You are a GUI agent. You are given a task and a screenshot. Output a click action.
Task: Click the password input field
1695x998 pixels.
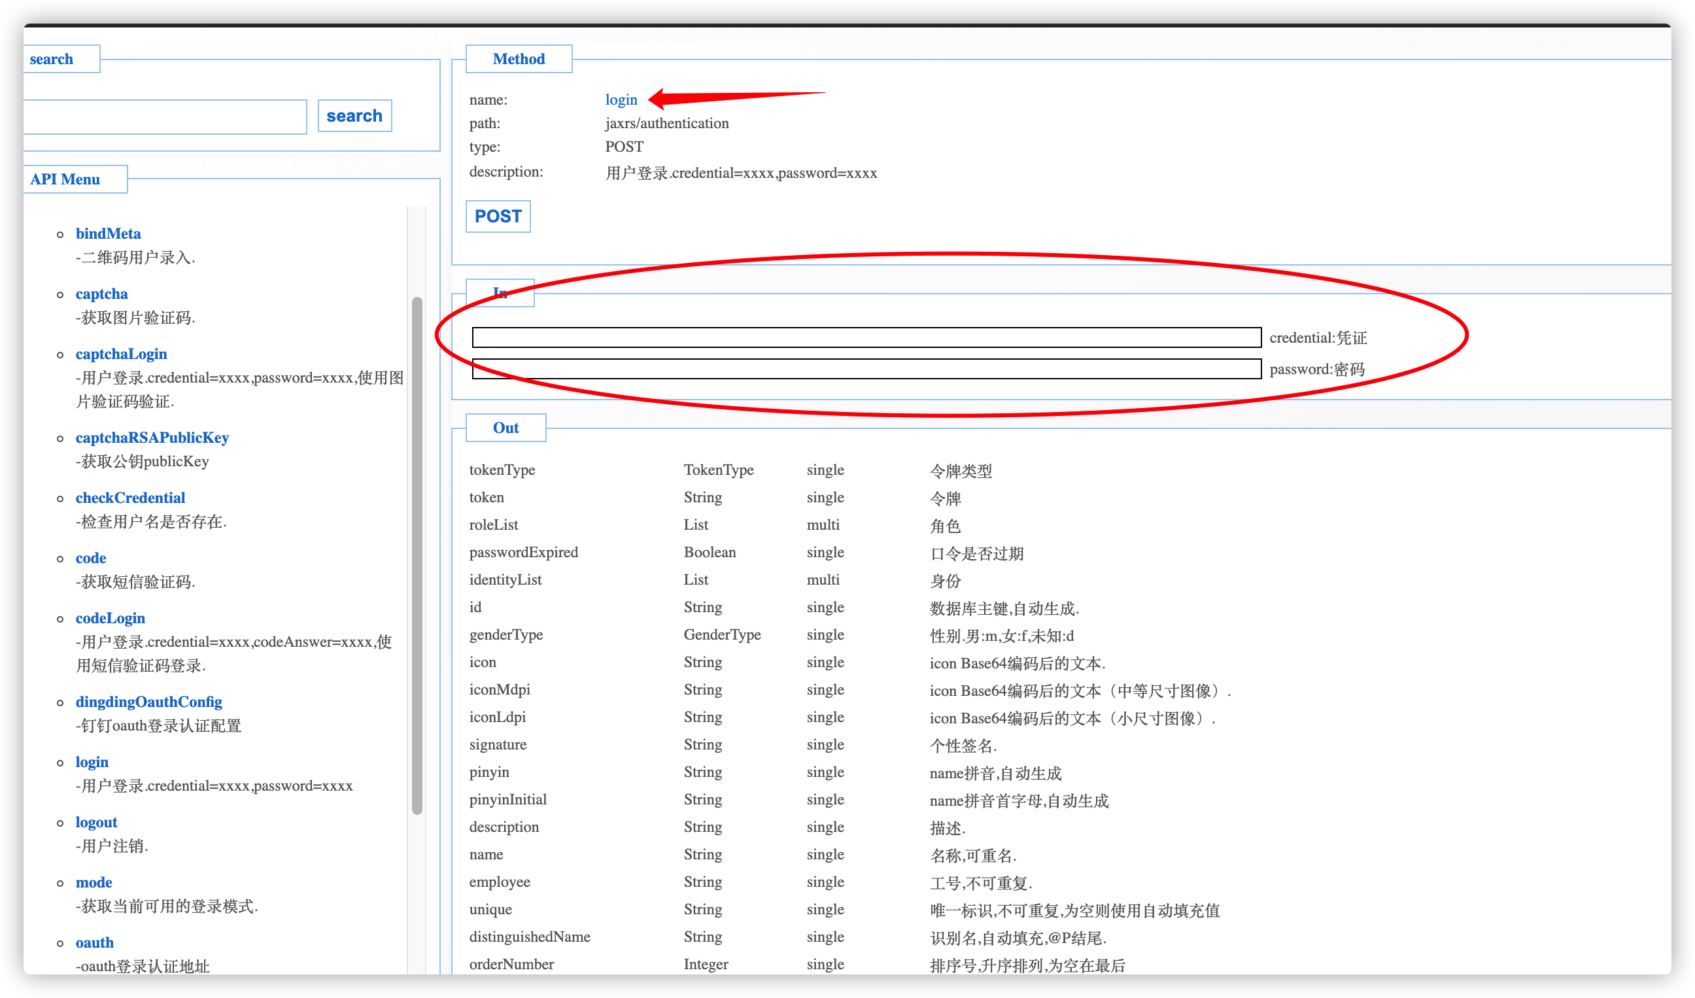click(866, 370)
